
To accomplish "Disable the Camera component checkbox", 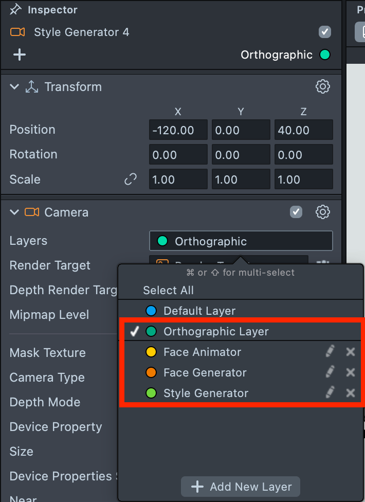I will click(296, 212).
